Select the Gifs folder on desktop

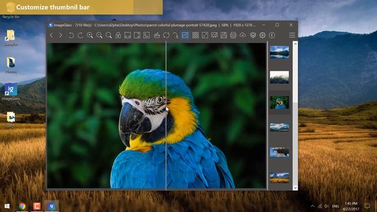pyautogui.click(x=11, y=119)
